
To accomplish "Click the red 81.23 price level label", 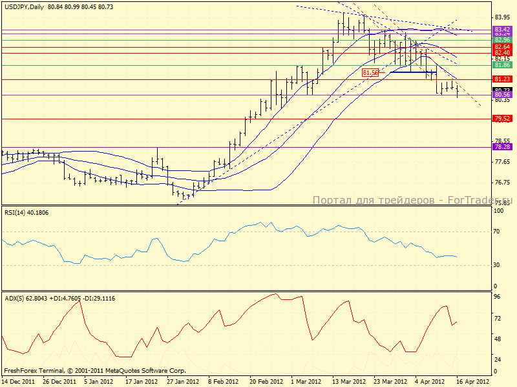I will click(x=502, y=79).
